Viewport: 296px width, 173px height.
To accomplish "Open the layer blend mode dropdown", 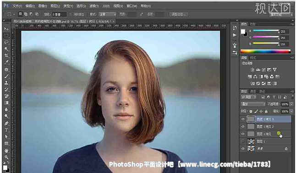I will pyautogui.click(x=253, y=104).
